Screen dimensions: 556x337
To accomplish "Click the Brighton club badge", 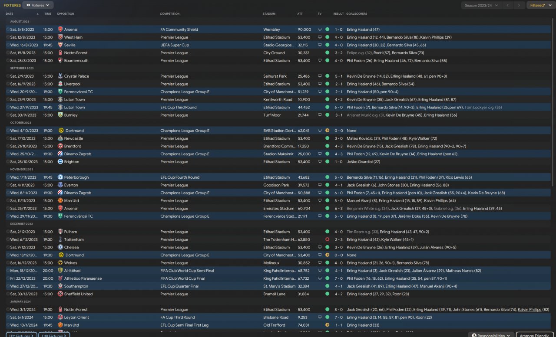I will coord(60,162).
